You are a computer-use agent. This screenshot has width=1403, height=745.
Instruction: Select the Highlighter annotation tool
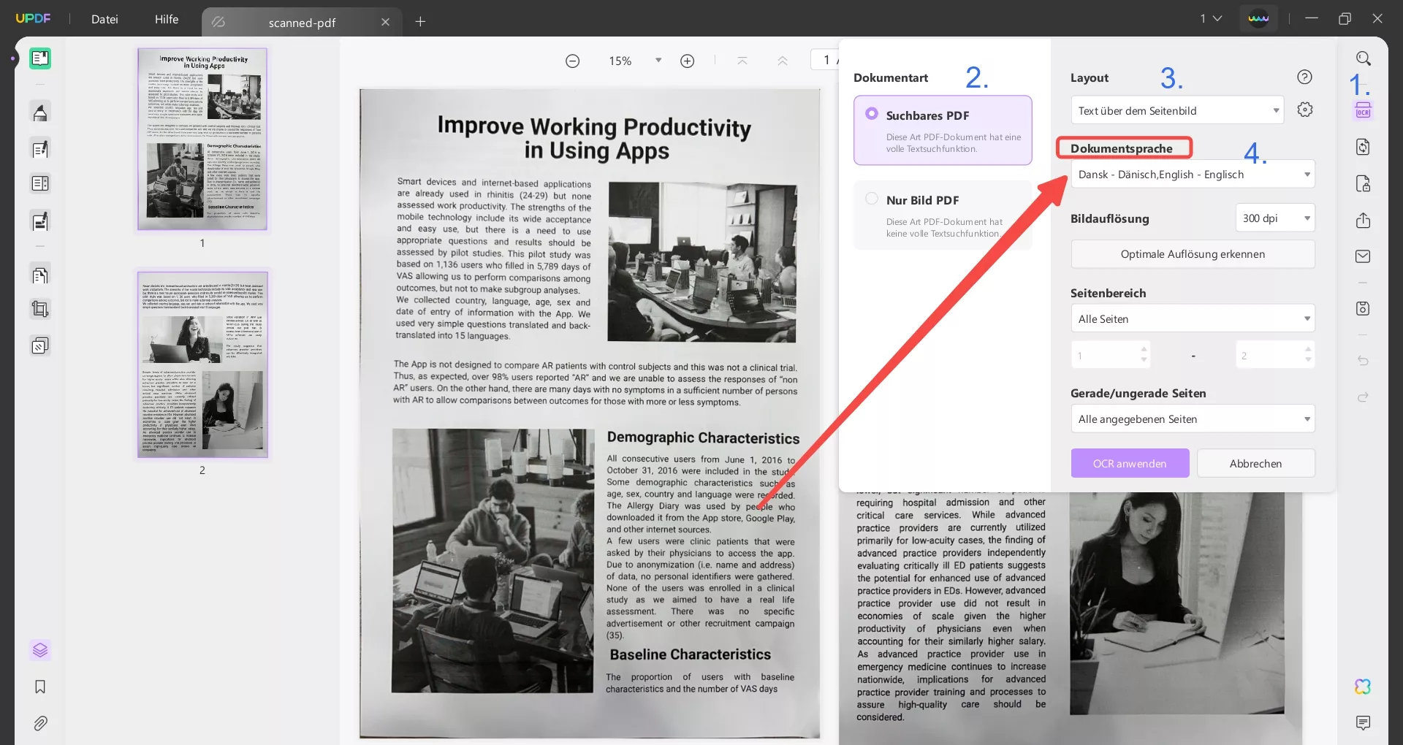coord(40,112)
